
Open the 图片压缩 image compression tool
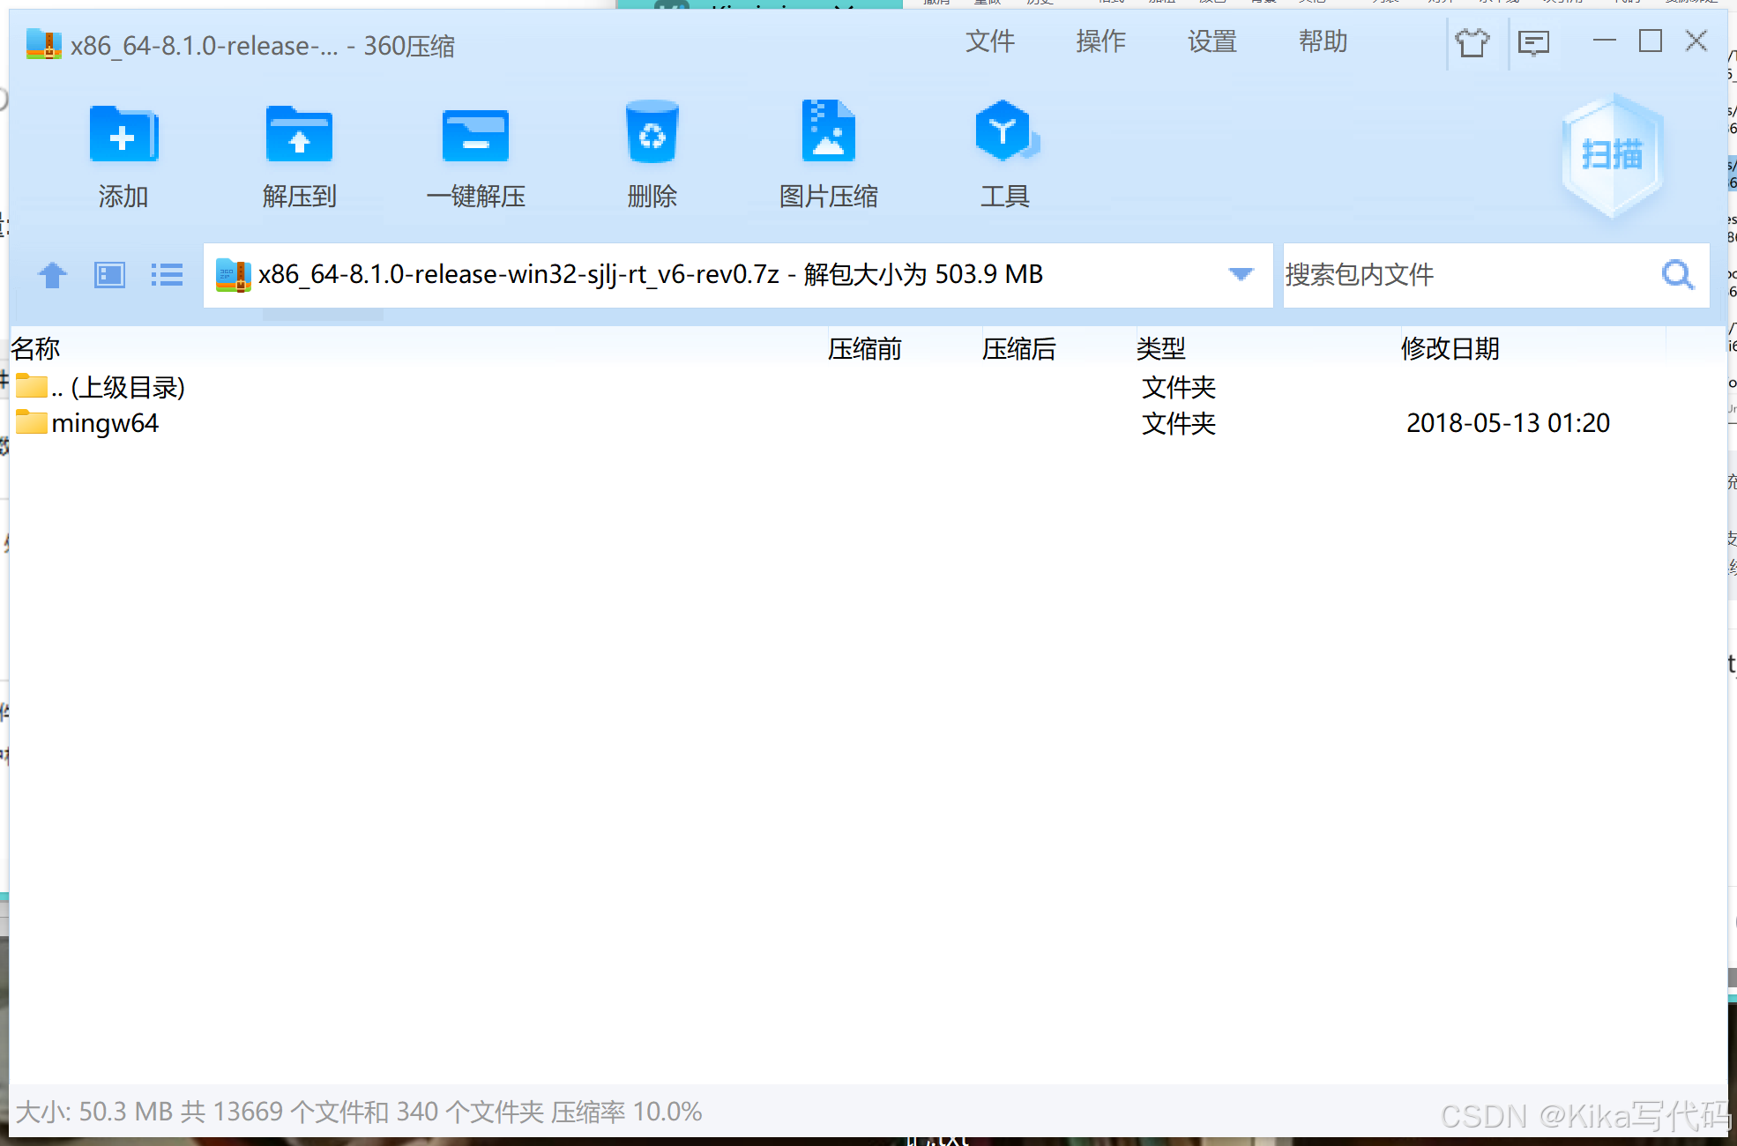[828, 132]
